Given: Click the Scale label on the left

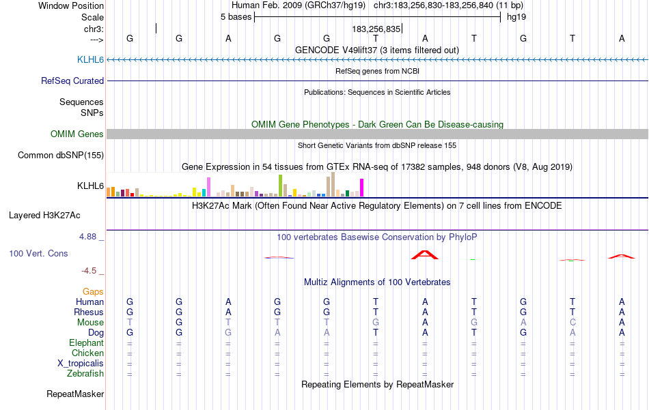Looking at the screenshot, I should [92, 17].
